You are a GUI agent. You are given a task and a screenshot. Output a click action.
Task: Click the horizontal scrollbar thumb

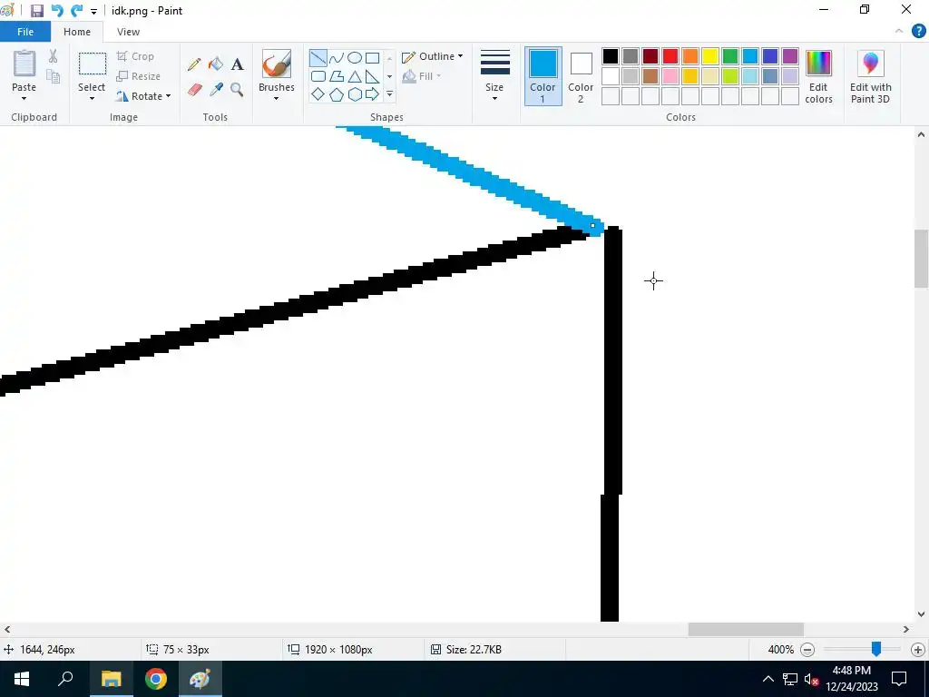[x=746, y=630]
